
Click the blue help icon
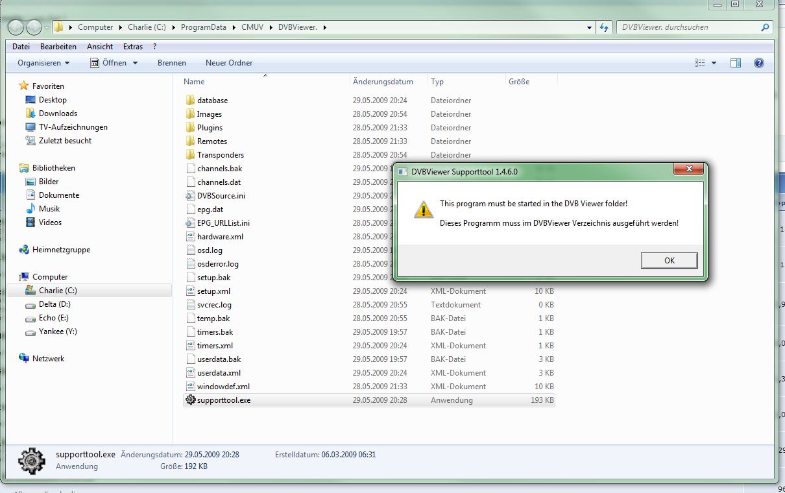pyautogui.click(x=759, y=63)
